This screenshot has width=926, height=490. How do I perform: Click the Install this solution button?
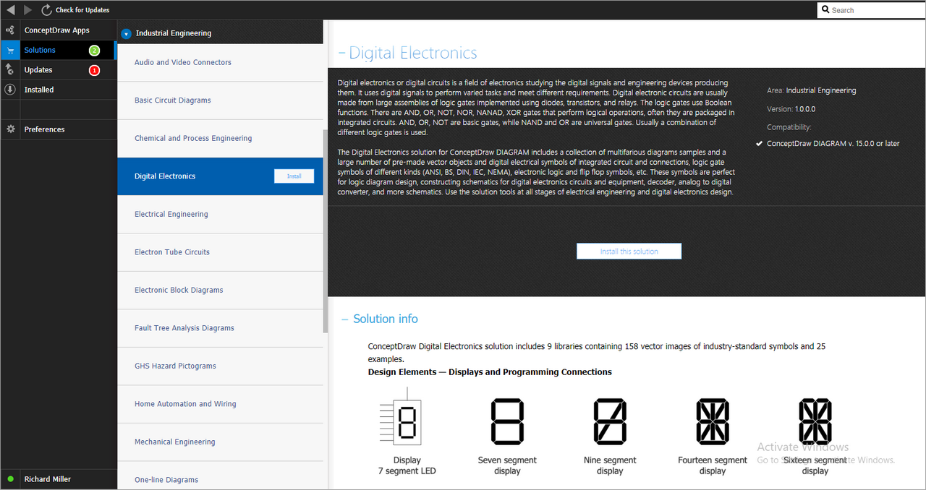tap(629, 252)
